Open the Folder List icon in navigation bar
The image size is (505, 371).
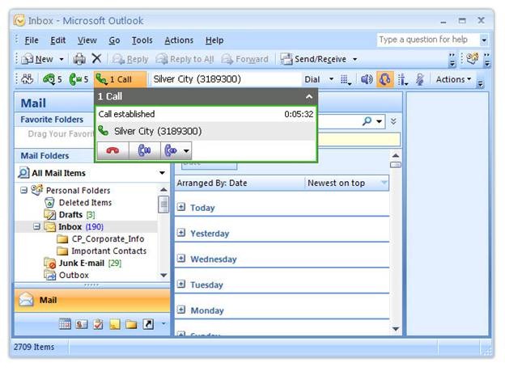[x=131, y=324]
